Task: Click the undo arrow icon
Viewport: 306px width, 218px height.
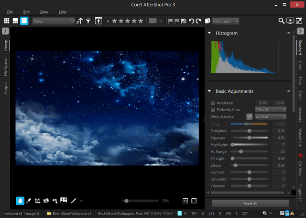Action: tap(191, 21)
